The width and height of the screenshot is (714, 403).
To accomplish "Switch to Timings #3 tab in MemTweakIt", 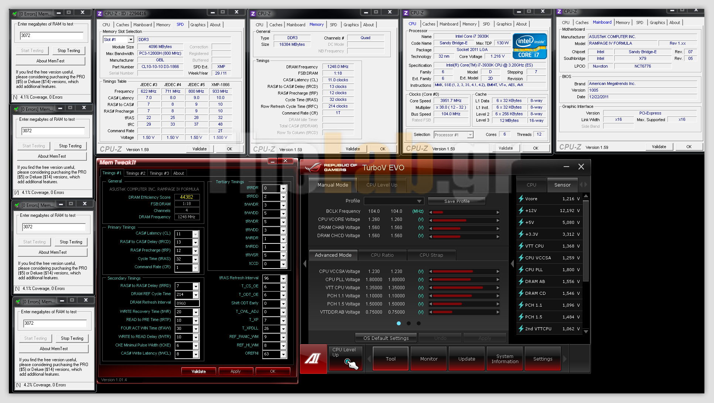I will [159, 173].
